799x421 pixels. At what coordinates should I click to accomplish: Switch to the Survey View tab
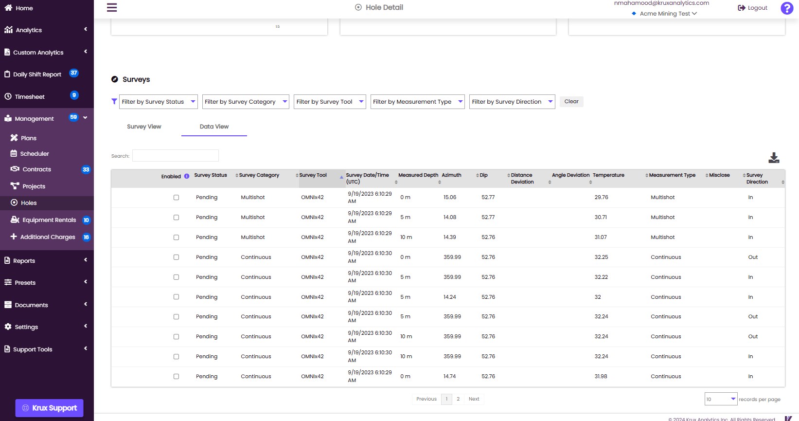pyautogui.click(x=144, y=127)
